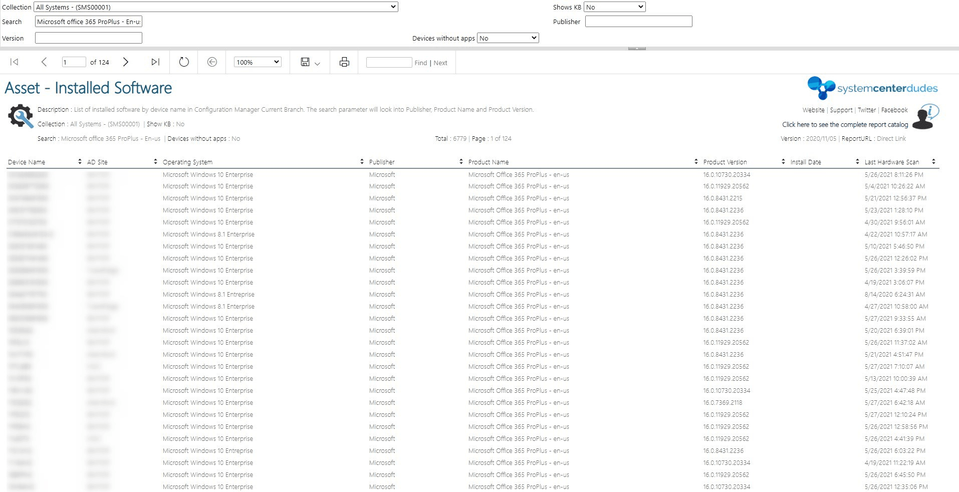Viewport: 959px width, 492px height.
Task: Click the systemcenterdudes logo
Action: point(872,88)
